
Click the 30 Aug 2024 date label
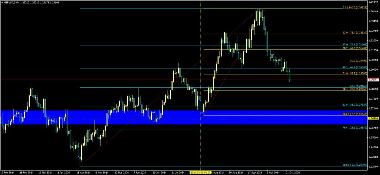(x=236, y=172)
